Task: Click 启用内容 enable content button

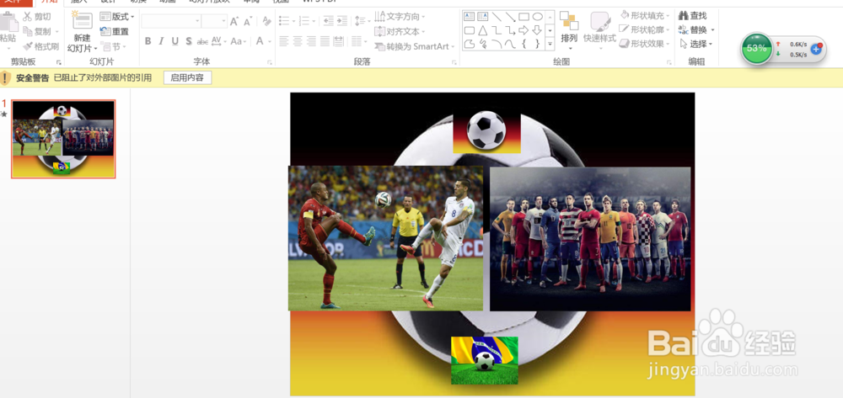Action: [188, 77]
